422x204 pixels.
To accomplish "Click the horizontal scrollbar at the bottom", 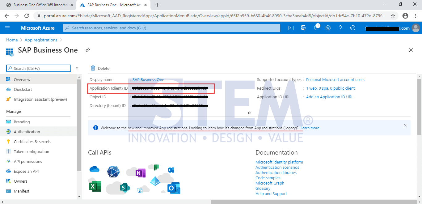I will (x=313, y=202).
